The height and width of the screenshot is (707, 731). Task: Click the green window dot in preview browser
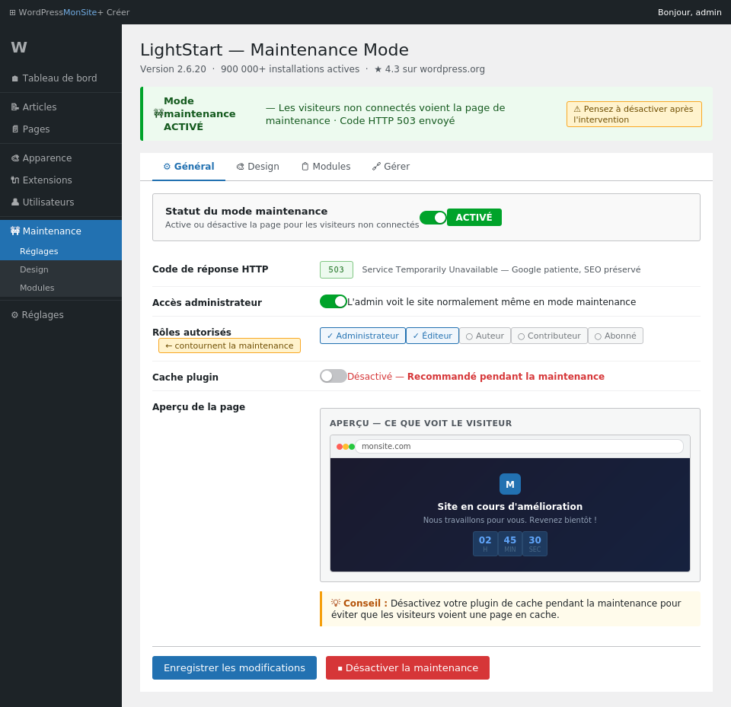352,447
